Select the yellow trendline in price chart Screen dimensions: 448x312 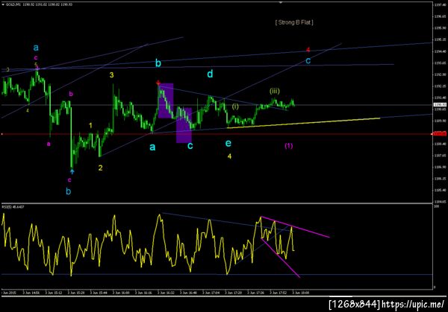[x=303, y=123]
